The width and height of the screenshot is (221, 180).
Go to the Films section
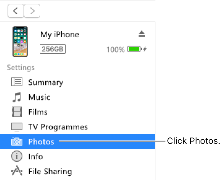(x=77, y=112)
